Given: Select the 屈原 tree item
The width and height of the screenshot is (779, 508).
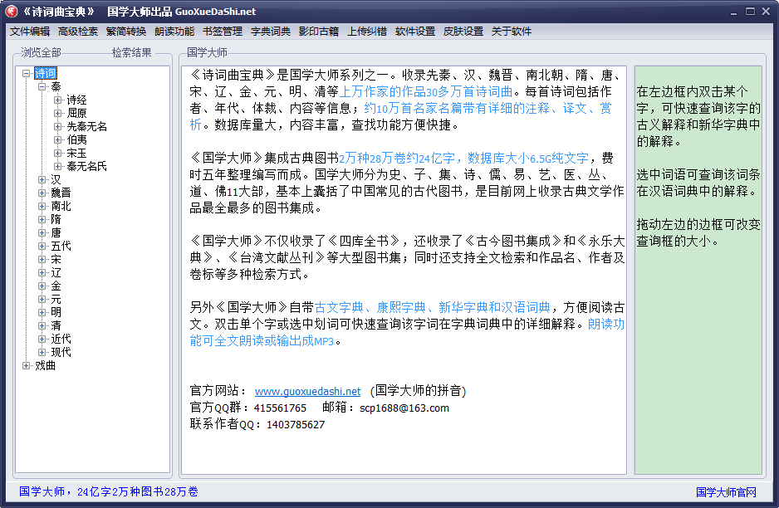Looking at the screenshot, I should [76, 113].
